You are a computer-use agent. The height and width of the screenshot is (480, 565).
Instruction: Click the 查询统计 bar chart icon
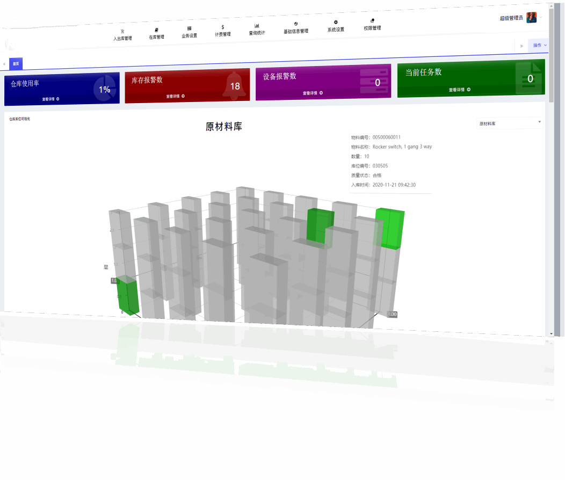[x=257, y=26]
